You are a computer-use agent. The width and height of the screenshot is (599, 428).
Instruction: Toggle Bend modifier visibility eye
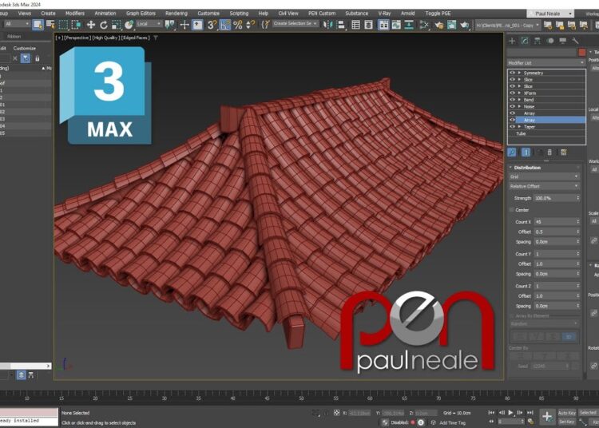(512, 100)
